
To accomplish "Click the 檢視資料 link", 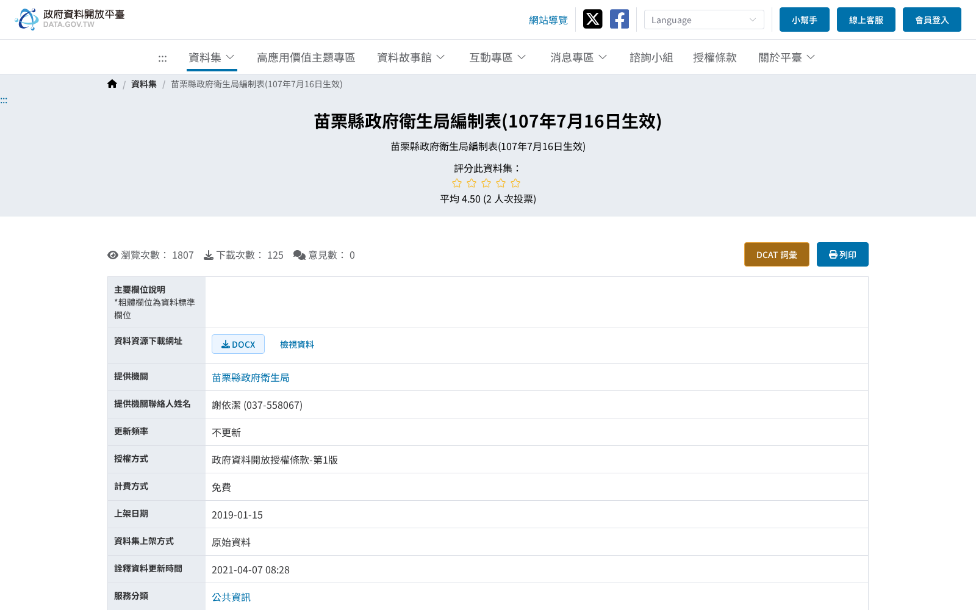I will pyautogui.click(x=297, y=345).
